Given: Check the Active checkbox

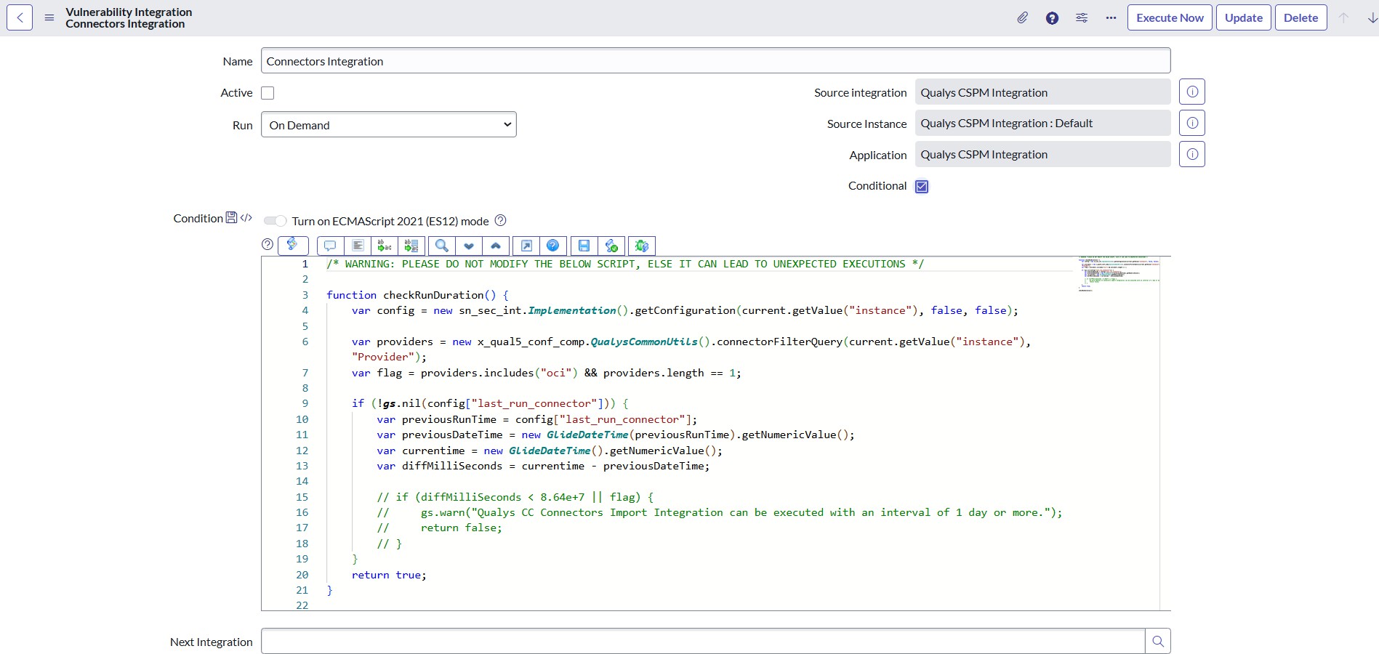Looking at the screenshot, I should click(x=268, y=93).
